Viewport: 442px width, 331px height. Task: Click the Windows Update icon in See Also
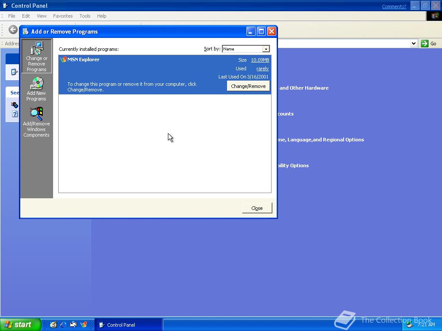(x=15, y=105)
